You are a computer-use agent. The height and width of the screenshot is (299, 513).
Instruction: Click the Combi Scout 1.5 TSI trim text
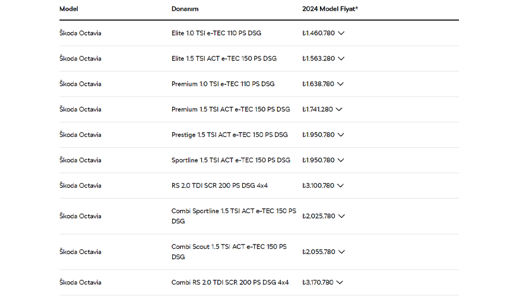pos(229,252)
